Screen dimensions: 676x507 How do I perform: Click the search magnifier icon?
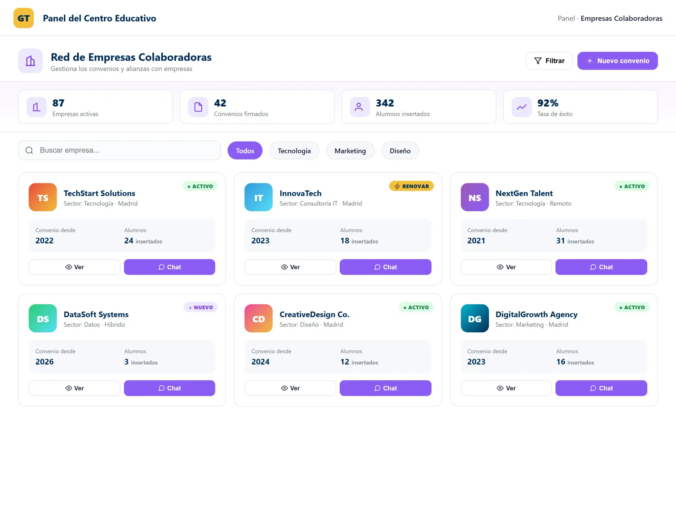(x=29, y=151)
